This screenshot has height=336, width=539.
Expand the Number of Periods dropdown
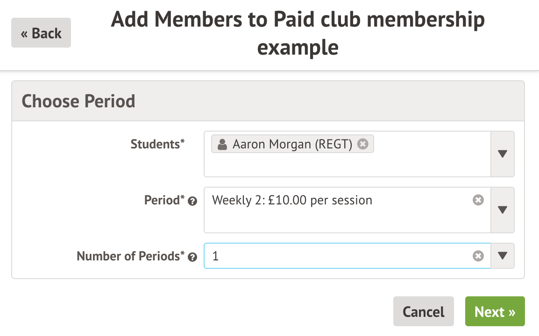coord(503,256)
